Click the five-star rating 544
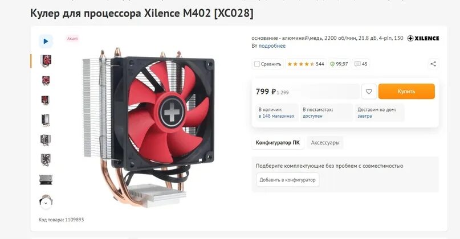 (306, 64)
